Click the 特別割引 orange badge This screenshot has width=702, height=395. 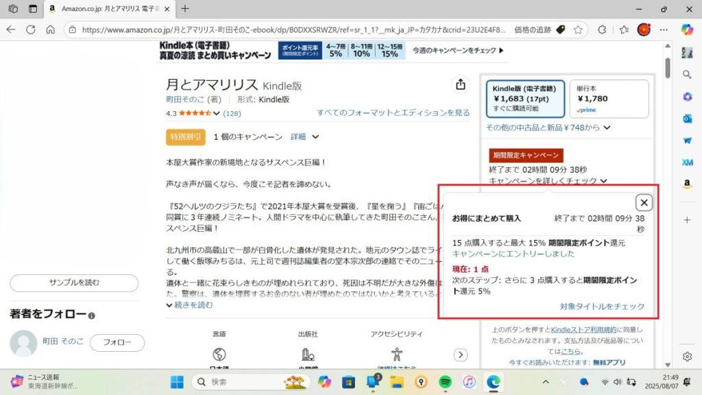pos(185,137)
